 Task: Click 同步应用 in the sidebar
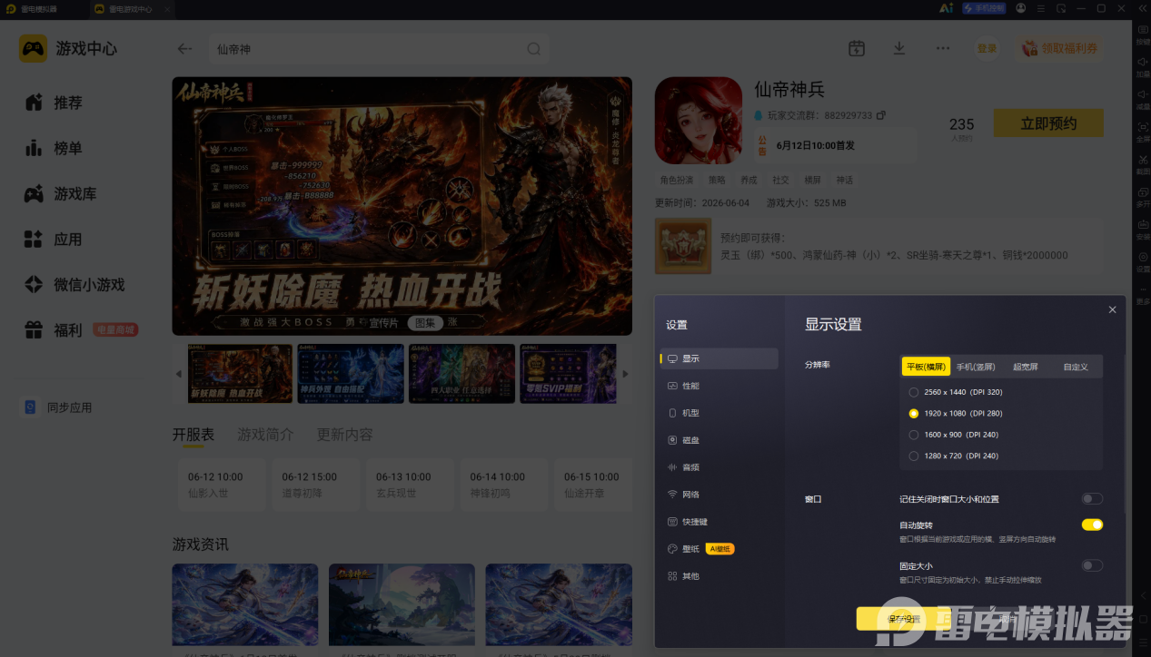point(58,407)
